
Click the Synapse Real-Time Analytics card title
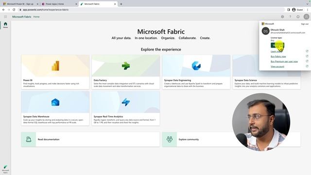click(108, 117)
